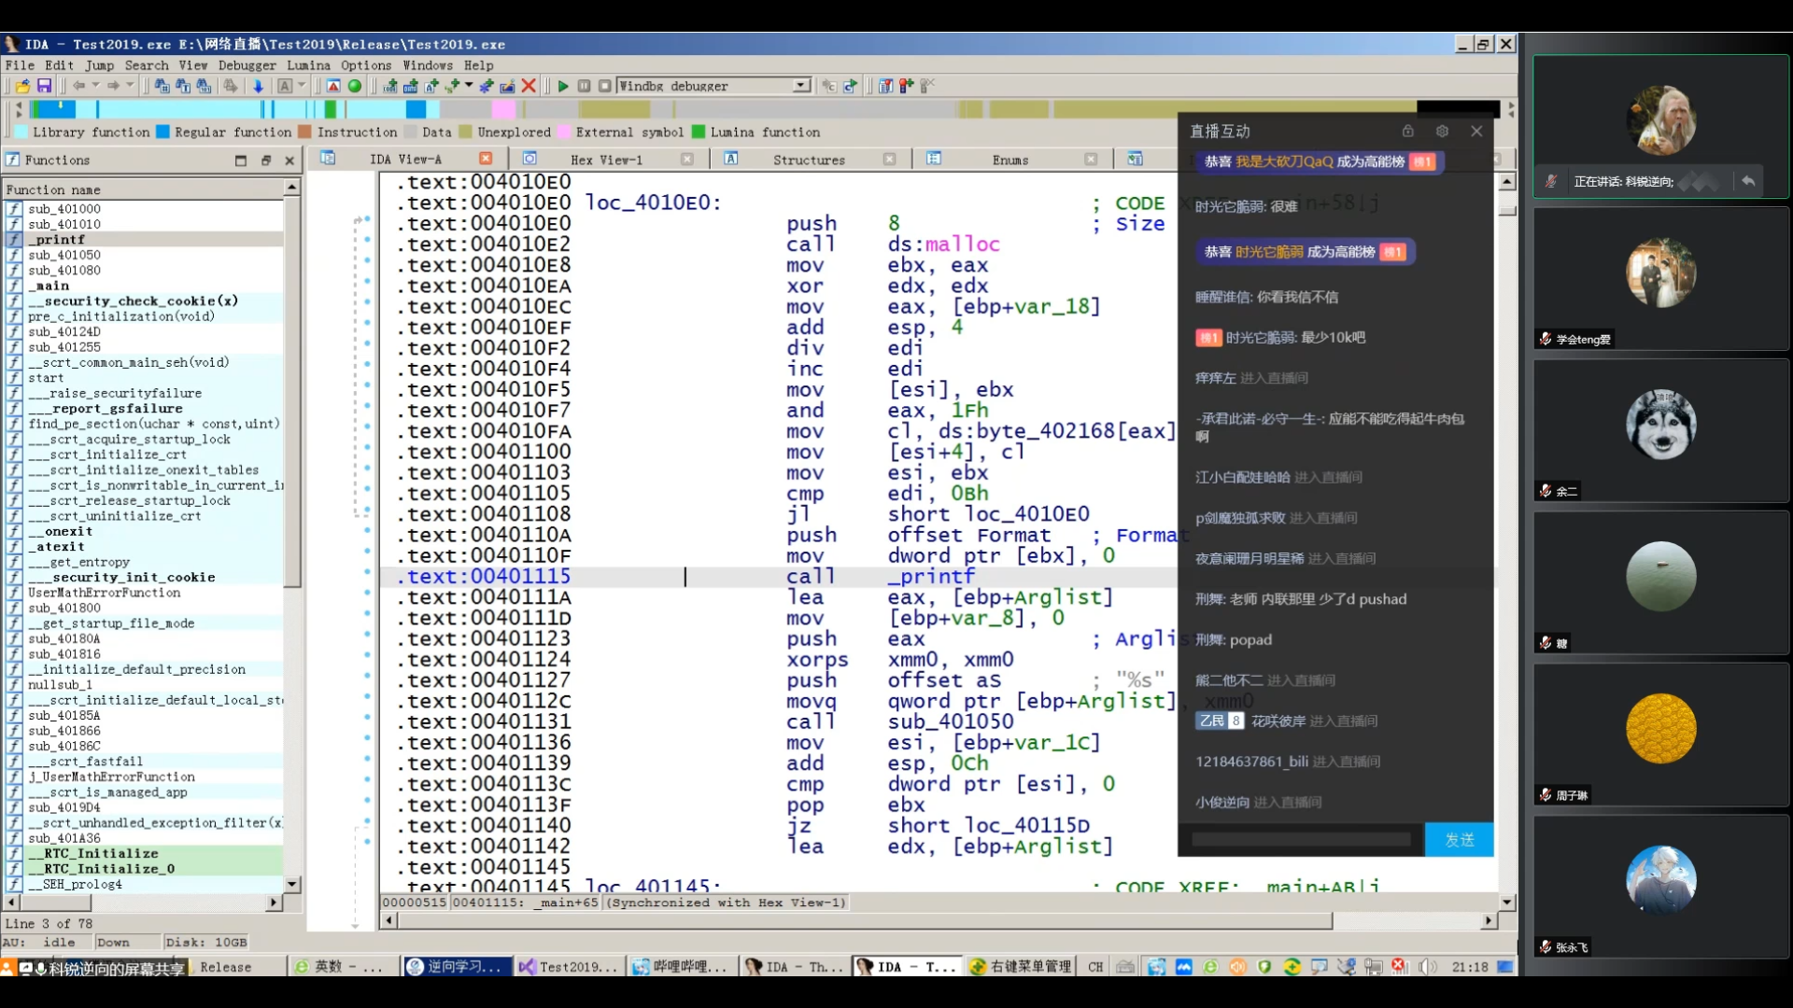1793x1008 pixels.
Task: Close the IDA View-A tab
Action: (x=486, y=159)
